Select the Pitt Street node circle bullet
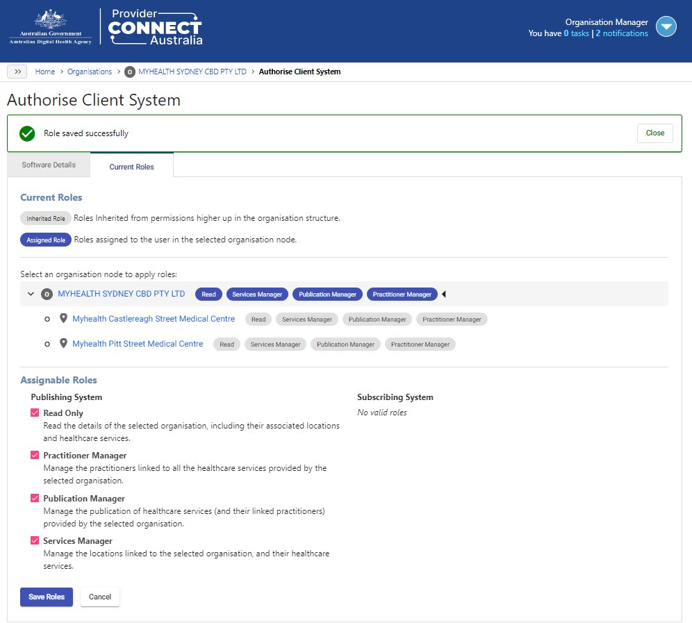This screenshot has width=692, height=623. 47,344
